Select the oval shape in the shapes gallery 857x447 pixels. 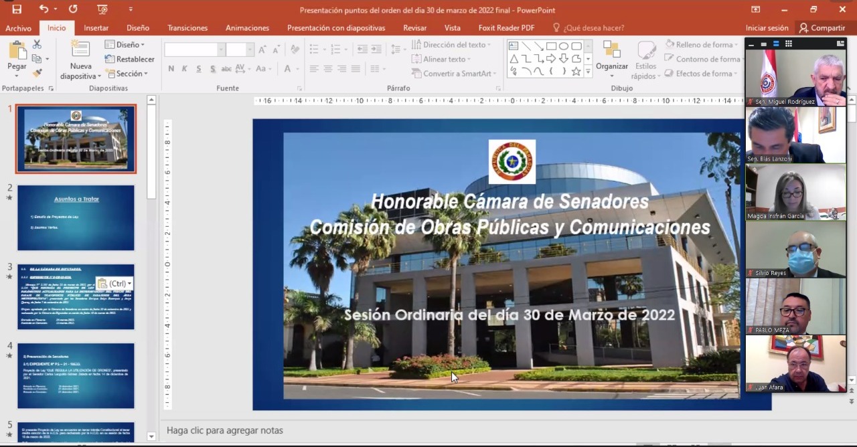coord(564,46)
